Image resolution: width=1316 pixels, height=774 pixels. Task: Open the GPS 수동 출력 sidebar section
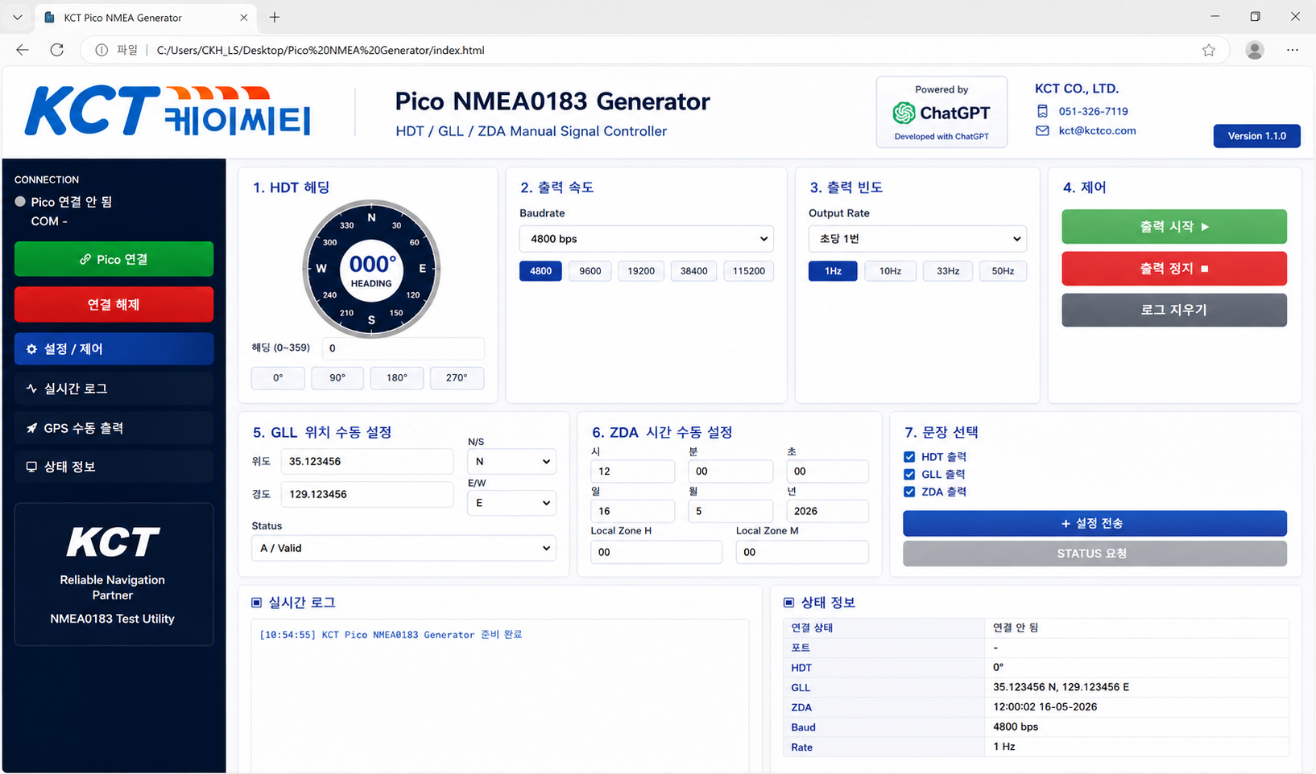[114, 428]
